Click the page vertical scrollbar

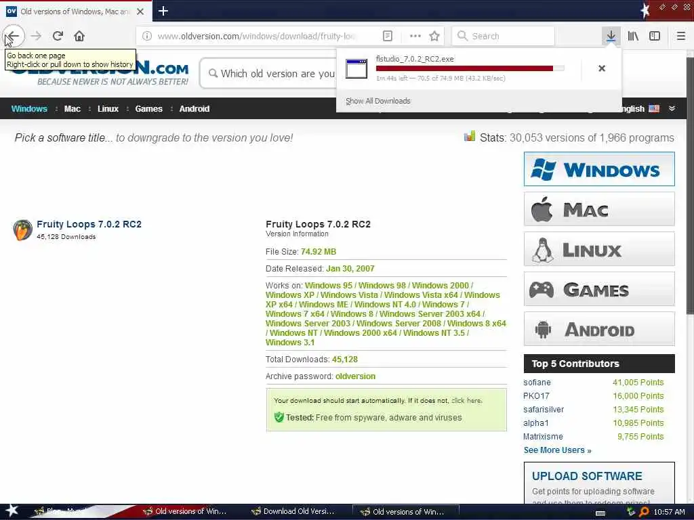(690, 186)
